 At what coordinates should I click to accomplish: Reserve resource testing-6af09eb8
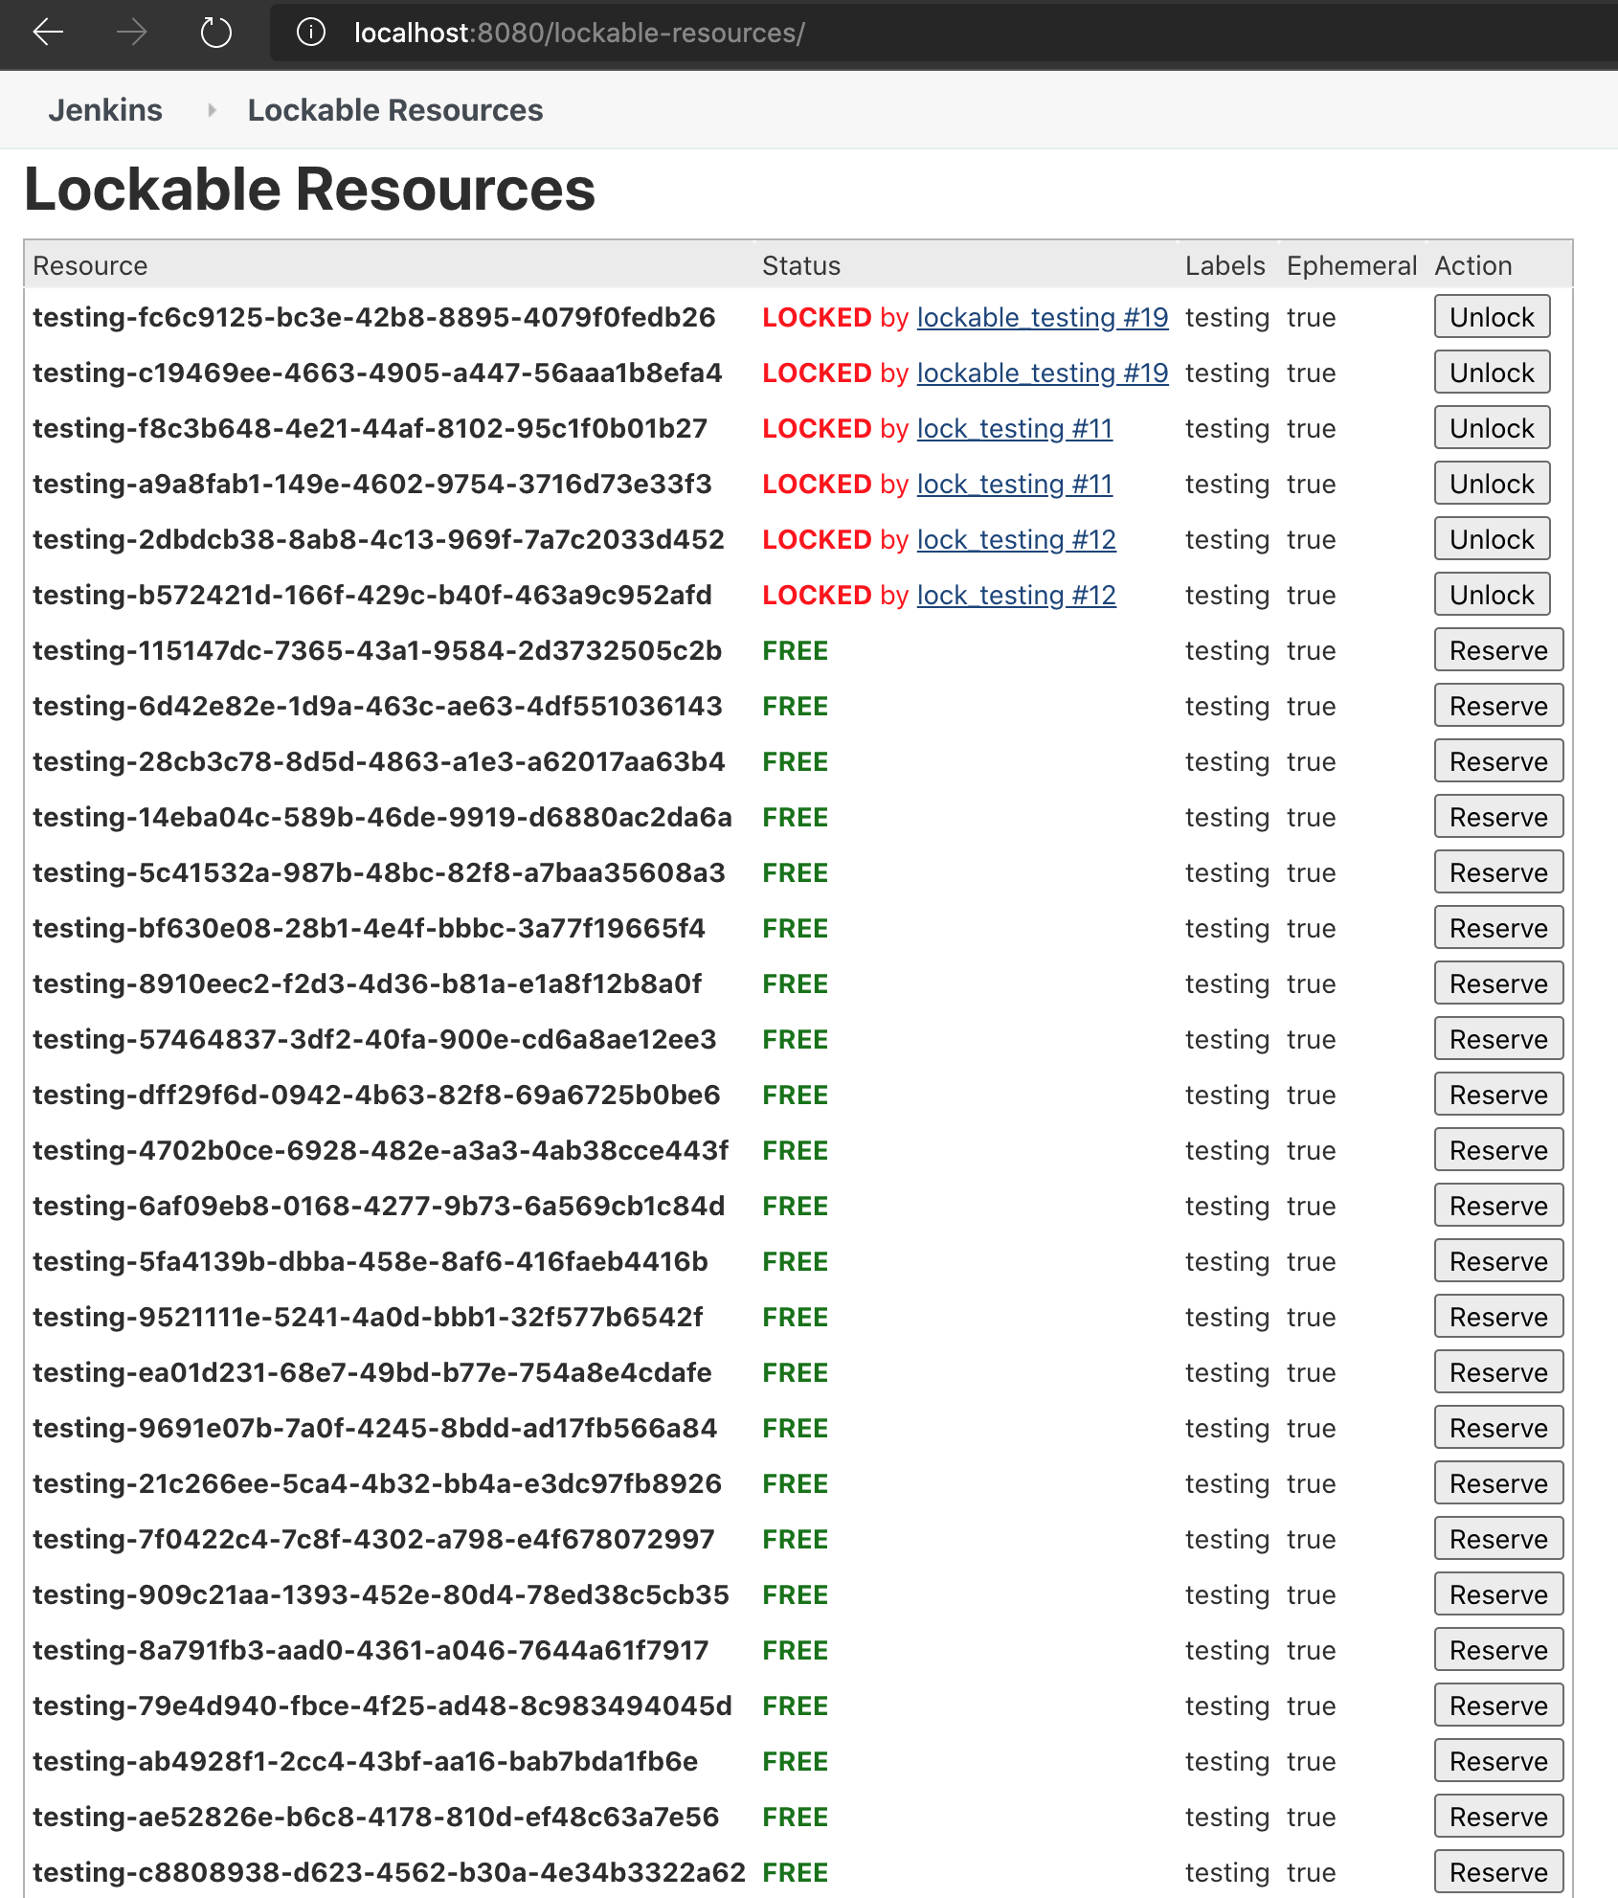point(1498,1206)
